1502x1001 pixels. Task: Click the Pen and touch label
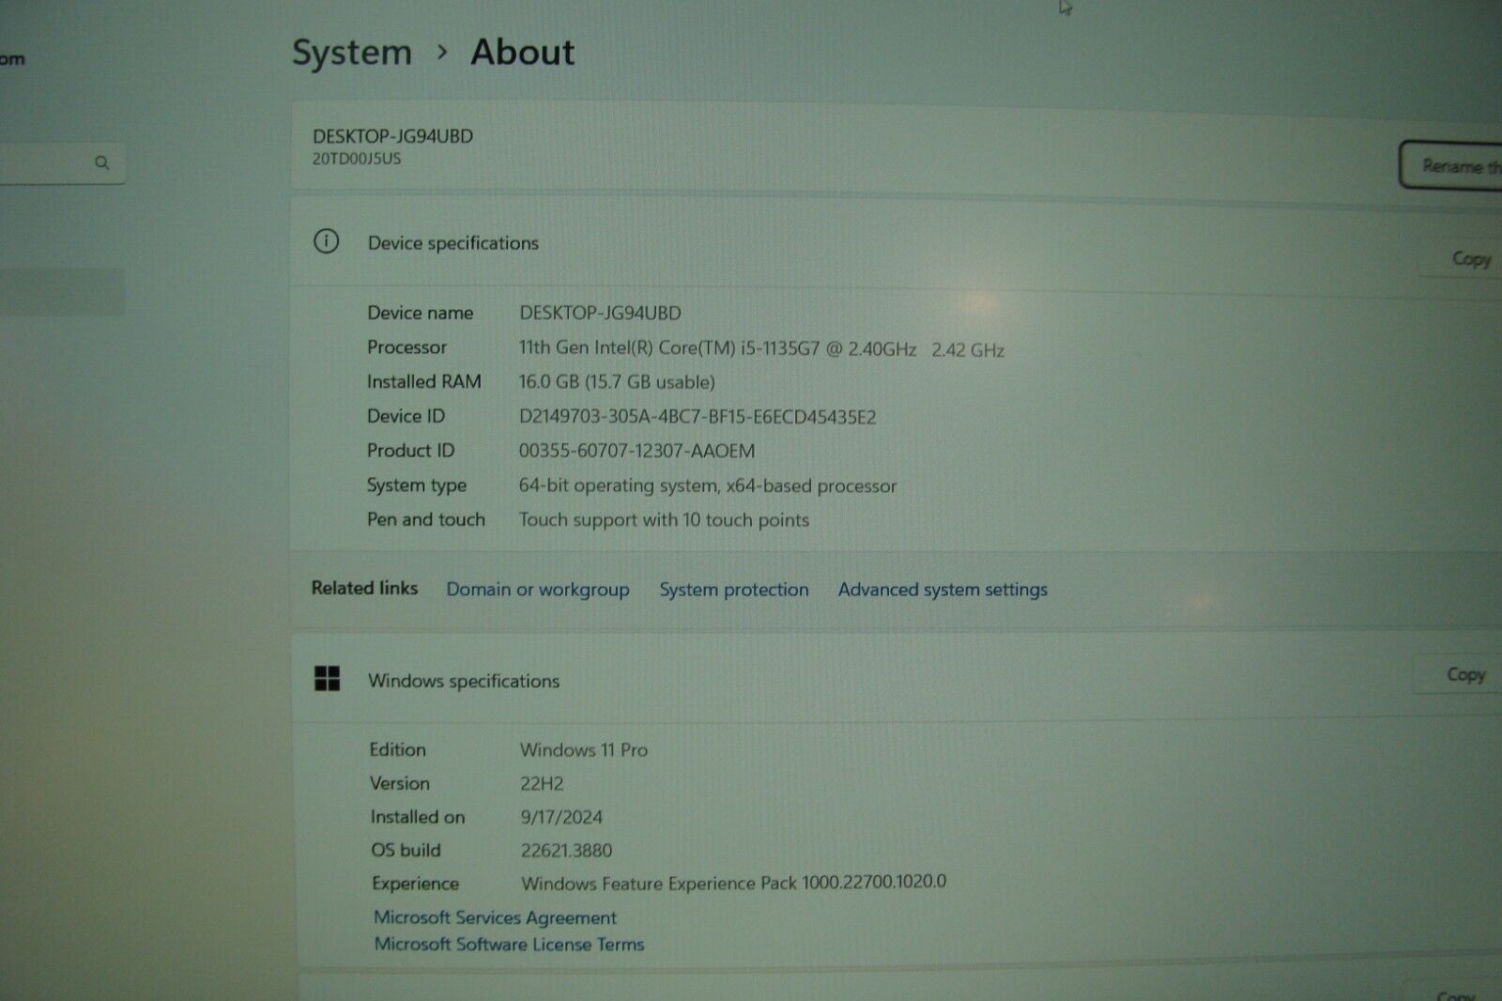tap(426, 519)
